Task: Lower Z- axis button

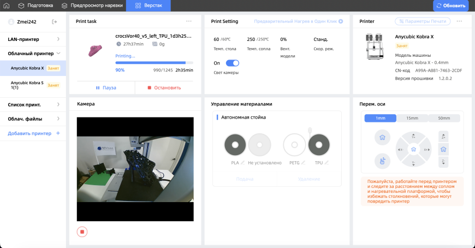Action: point(443,162)
